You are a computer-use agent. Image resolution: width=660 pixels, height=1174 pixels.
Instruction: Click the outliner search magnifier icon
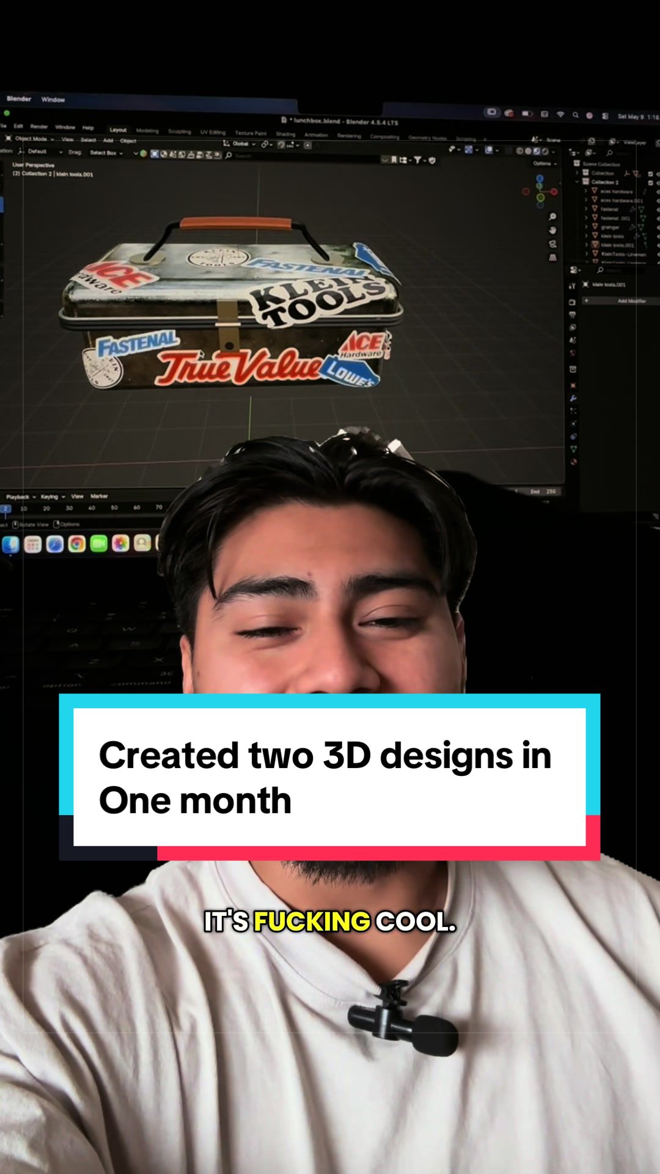(609, 153)
